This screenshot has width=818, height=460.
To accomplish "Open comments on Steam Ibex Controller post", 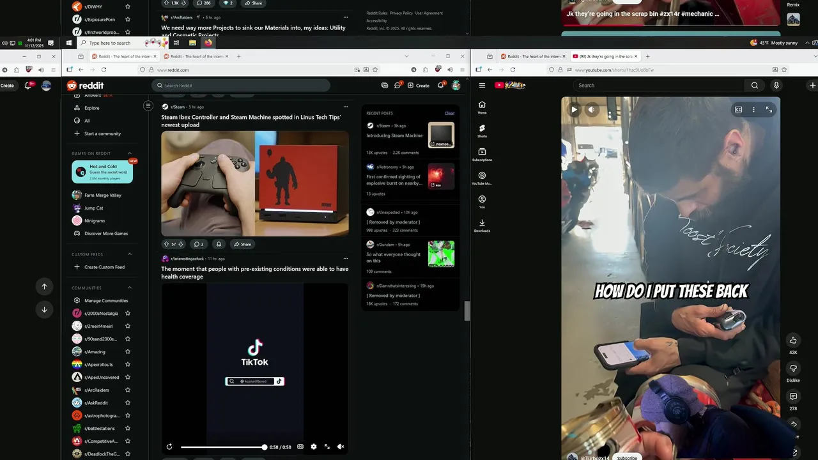I will (x=199, y=244).
